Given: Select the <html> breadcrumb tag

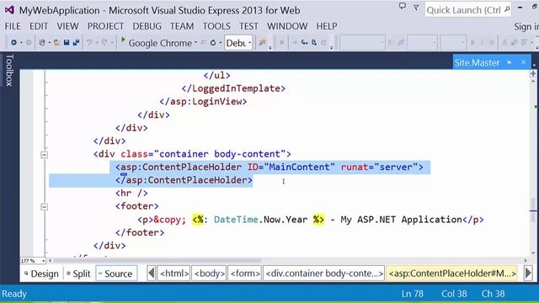Looking at the screenshot, I should click(x=174, y=274).
